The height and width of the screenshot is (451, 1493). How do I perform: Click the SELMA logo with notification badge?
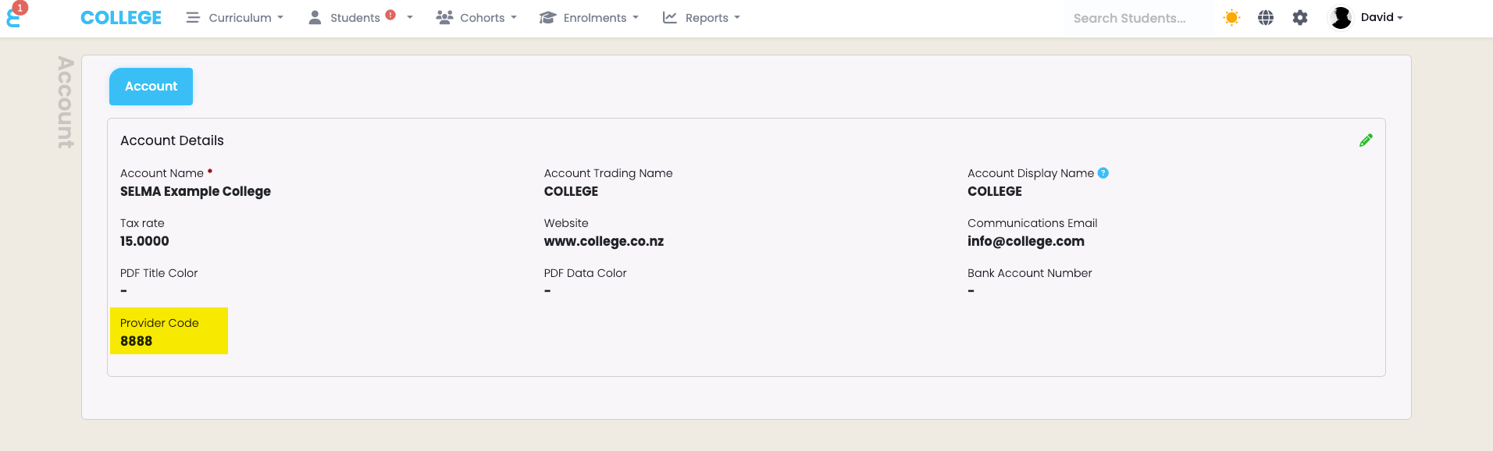point(16,16)
